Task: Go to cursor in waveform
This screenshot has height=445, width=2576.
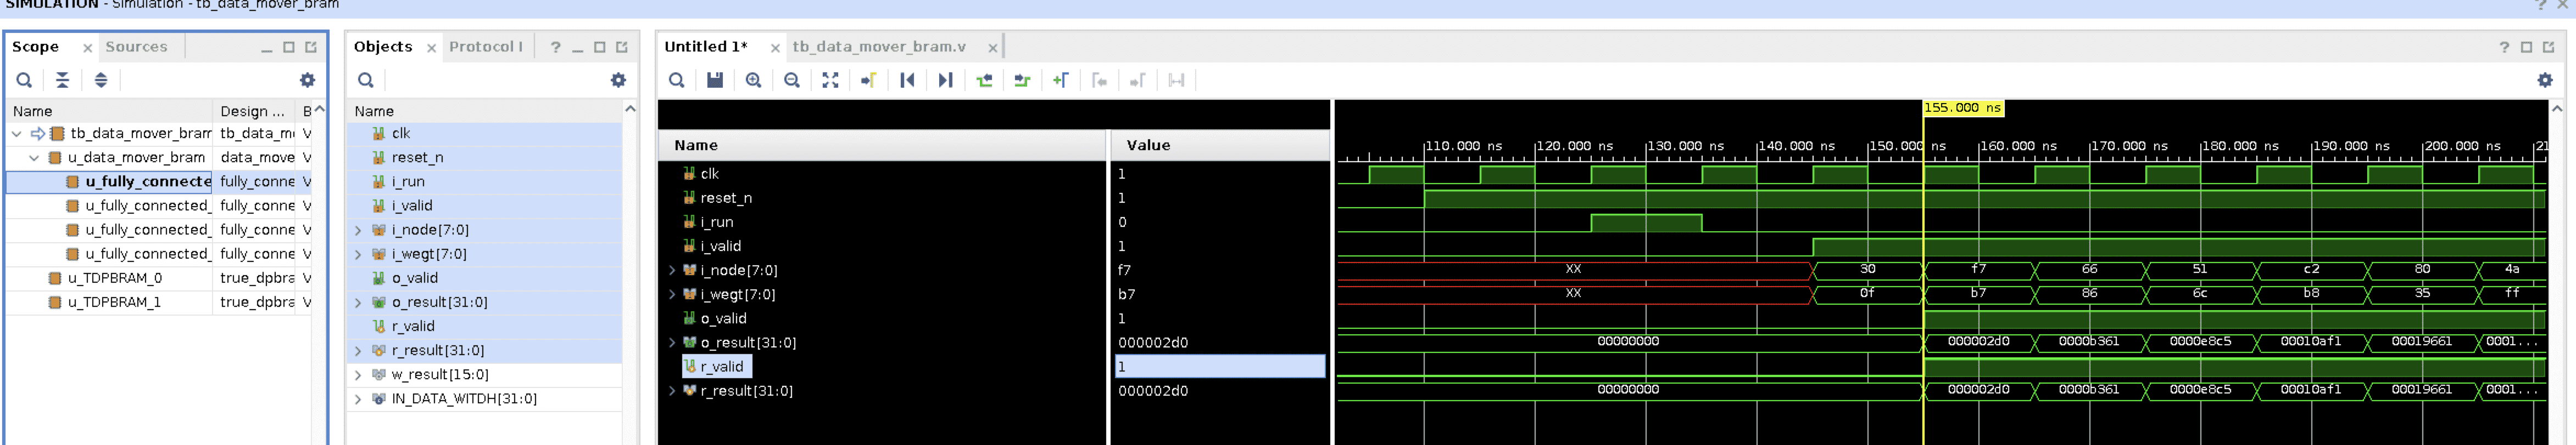Action: point(868,80)
